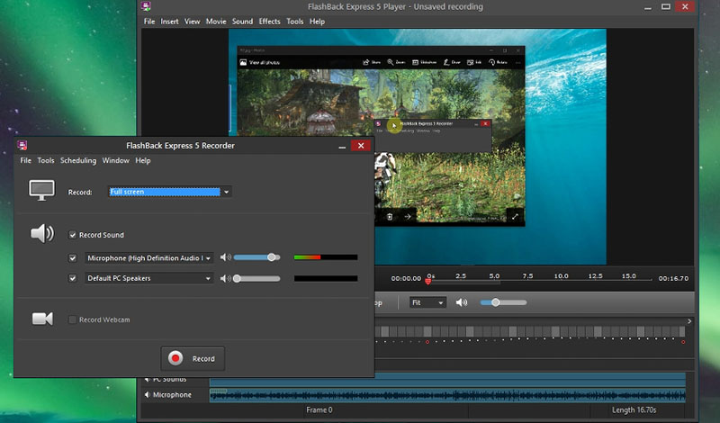
Task: Toggle the Record Sound checkbox
Action: coord(73,235)
